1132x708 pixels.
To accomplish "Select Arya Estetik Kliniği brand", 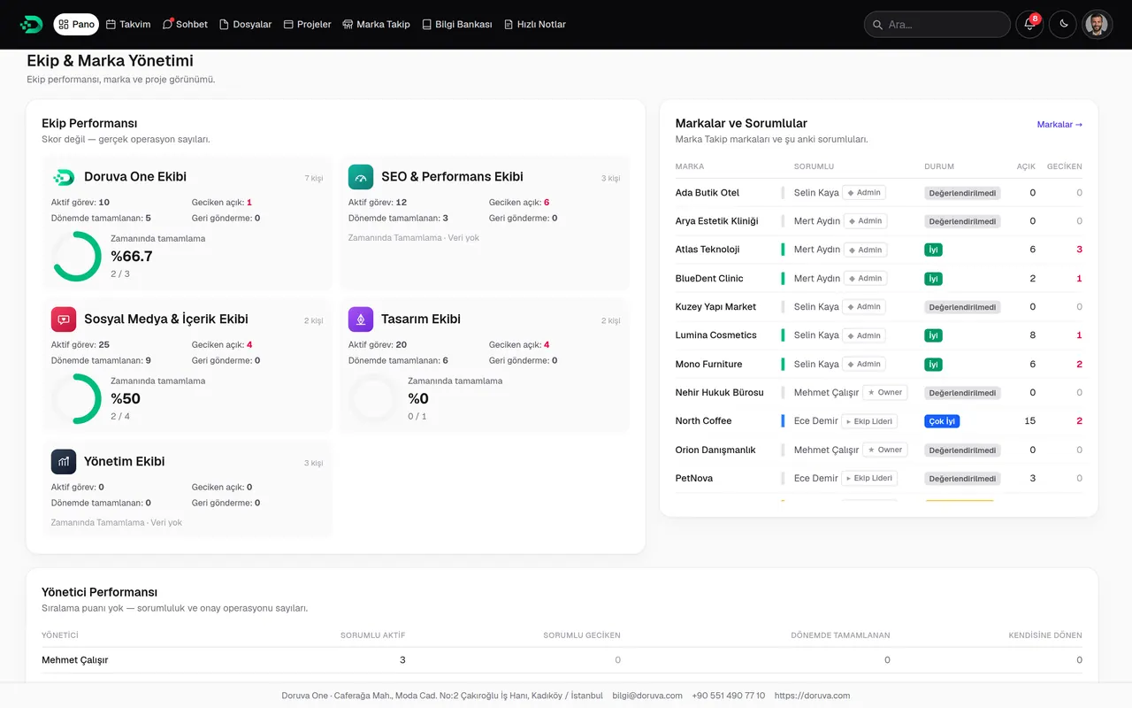I will pyautogui.click(x=716, y=221).
